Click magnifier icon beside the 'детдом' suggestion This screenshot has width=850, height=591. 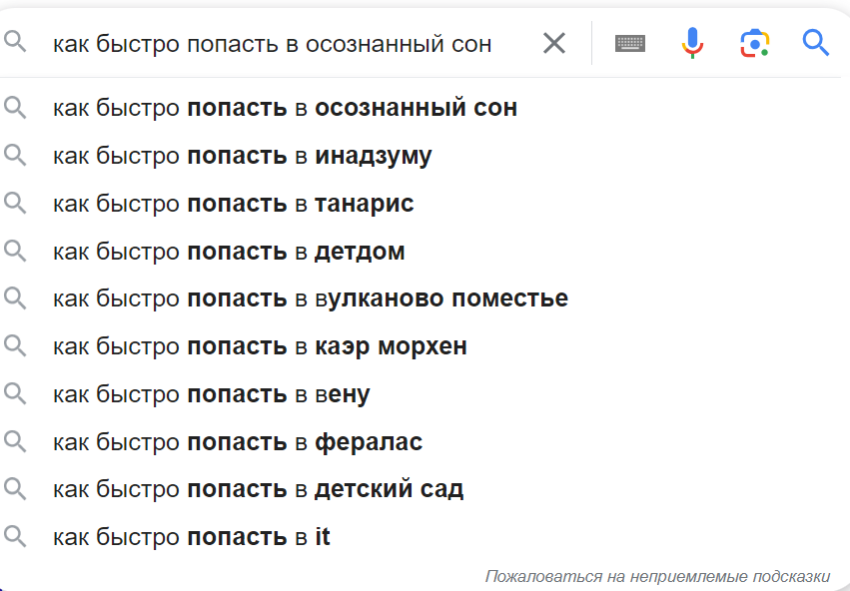click(x=15, y=251)
